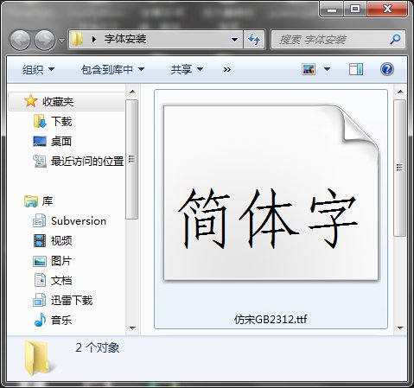414x388 pixels.
Task: Open the 共享 menu
Action: (x=187, y=69)
